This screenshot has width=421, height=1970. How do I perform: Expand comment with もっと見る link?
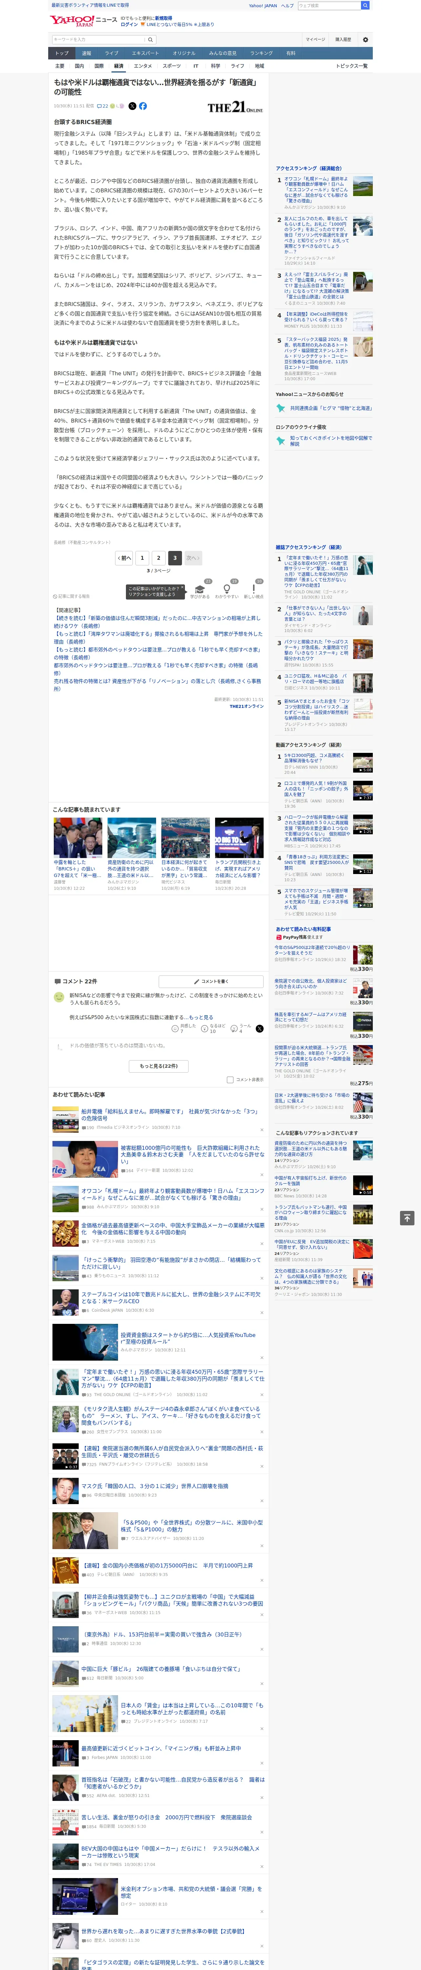point(201,1017)
